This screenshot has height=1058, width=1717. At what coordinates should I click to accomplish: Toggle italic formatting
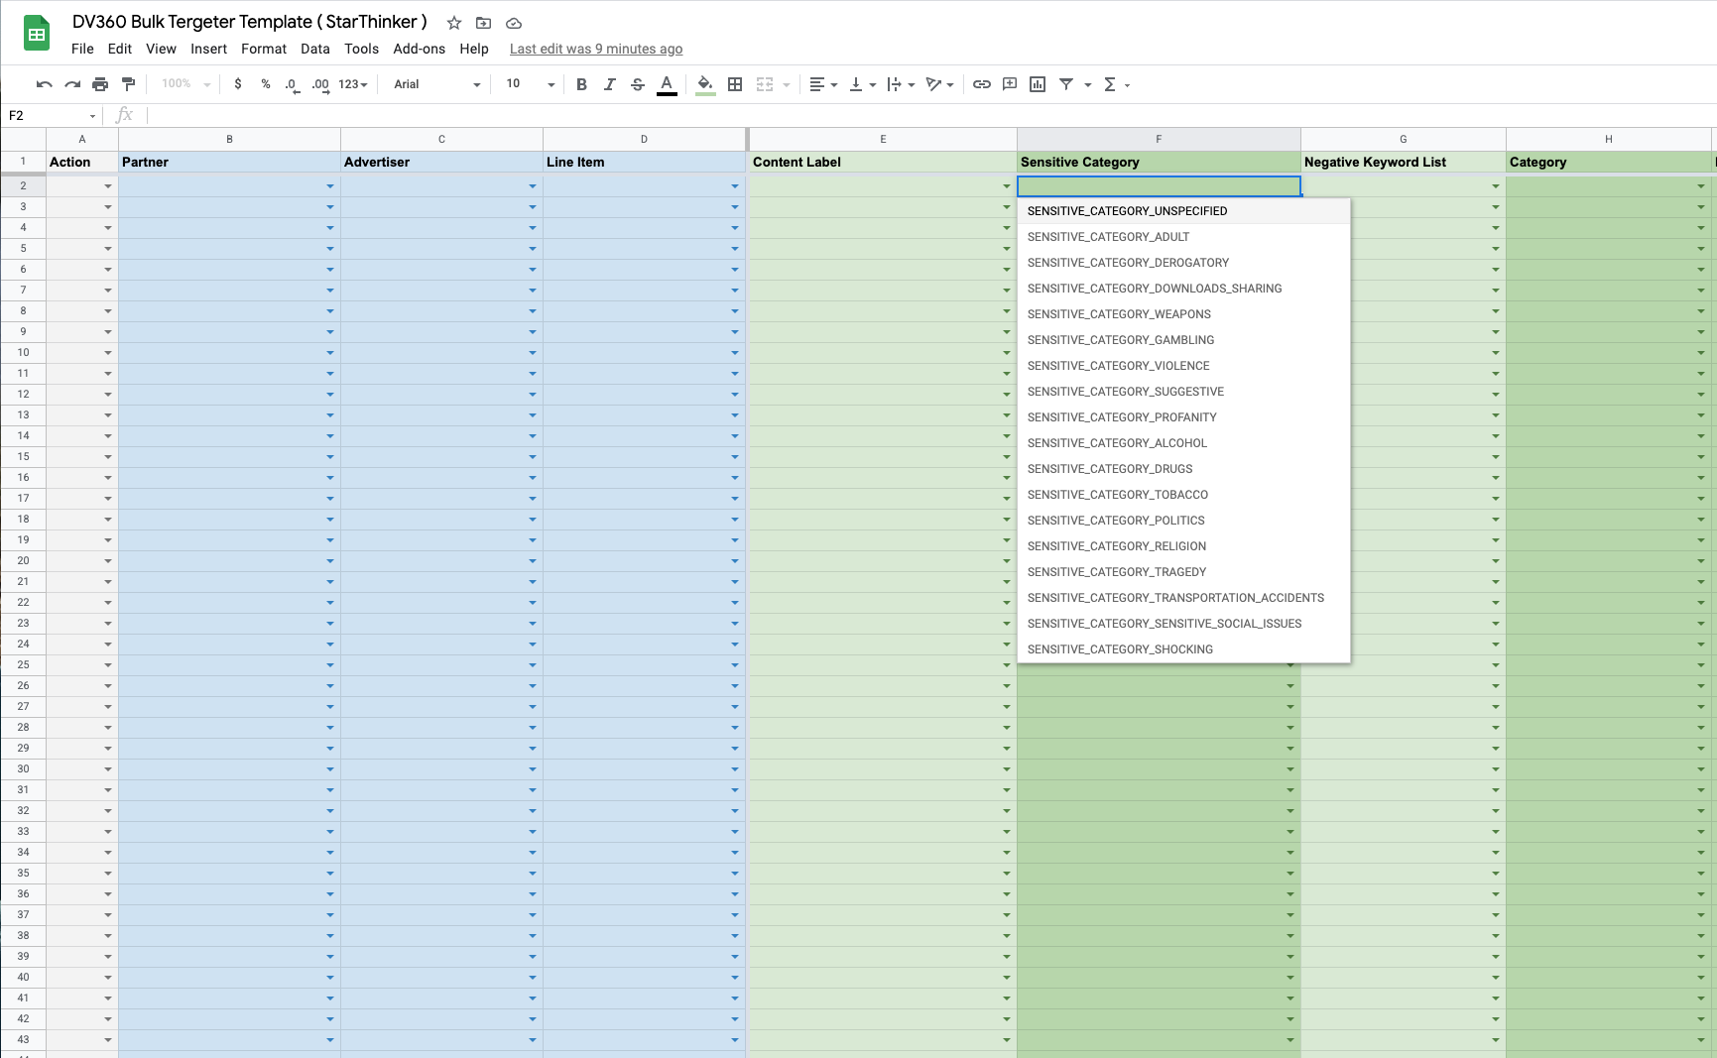609,84
